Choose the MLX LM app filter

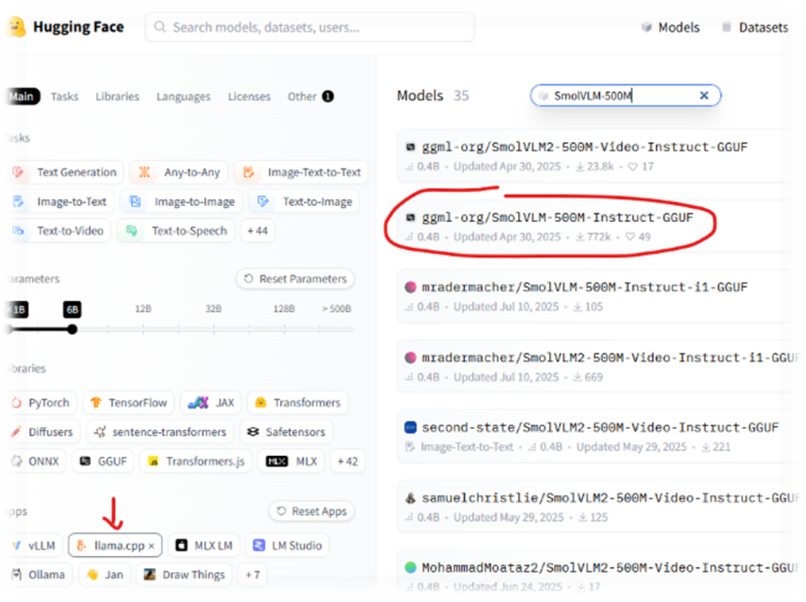point(204,546)
